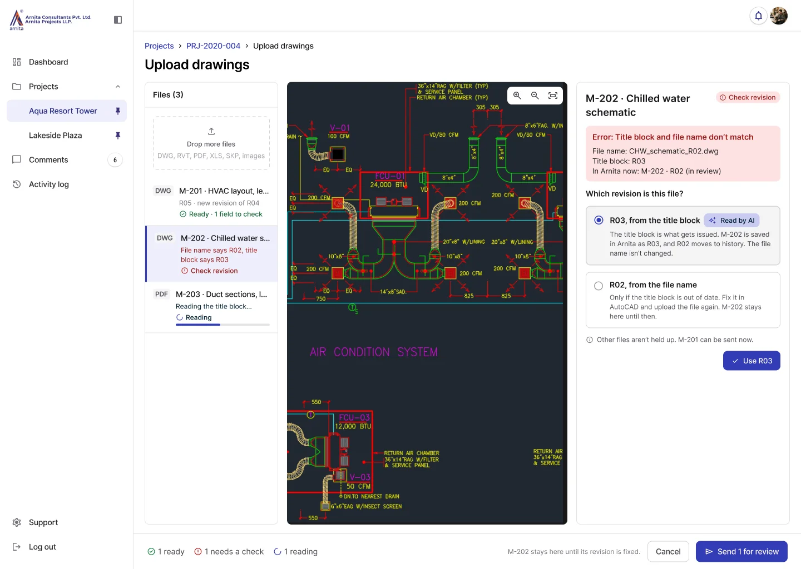Open the user profile avatar
This screenshot has height=569, width=801.
tap(779, 16)
